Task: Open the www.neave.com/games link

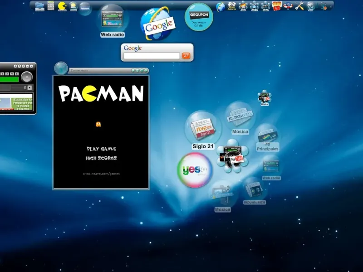Action: click(101, 174)
